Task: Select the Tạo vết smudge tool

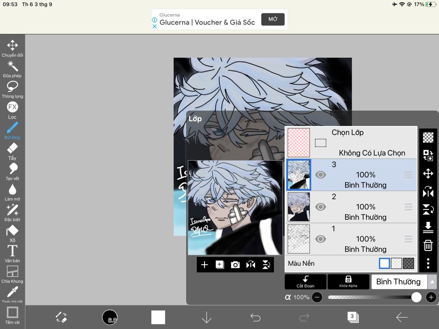Action: 12,172
